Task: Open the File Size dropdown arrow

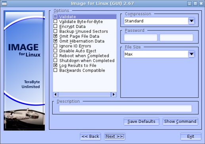Action: pyautogui.click(x=192, y=54)
